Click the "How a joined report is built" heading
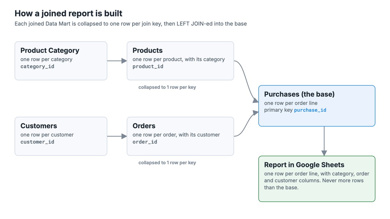This screenshot has width=390, height=219. [x=69, y=13]
